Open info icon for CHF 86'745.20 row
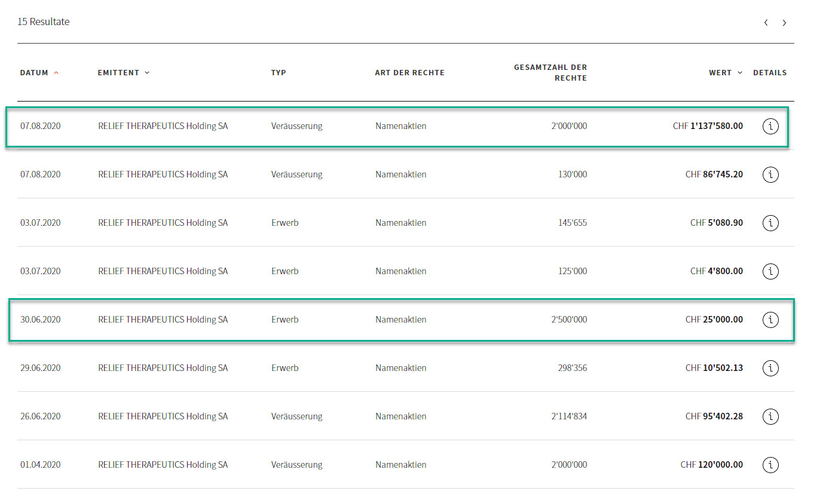Image resolution: width=829 pixels, height=500 pixels. [770, 174]
